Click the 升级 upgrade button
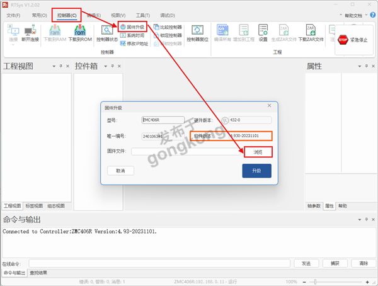Image resolution: width=378 pixels, height=286 pixels. [257, 171]
